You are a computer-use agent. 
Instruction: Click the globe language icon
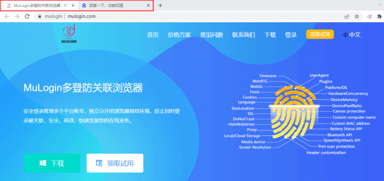345,35
